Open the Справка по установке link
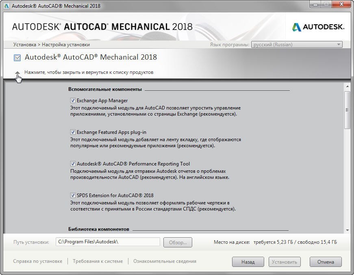 (37, 261)
